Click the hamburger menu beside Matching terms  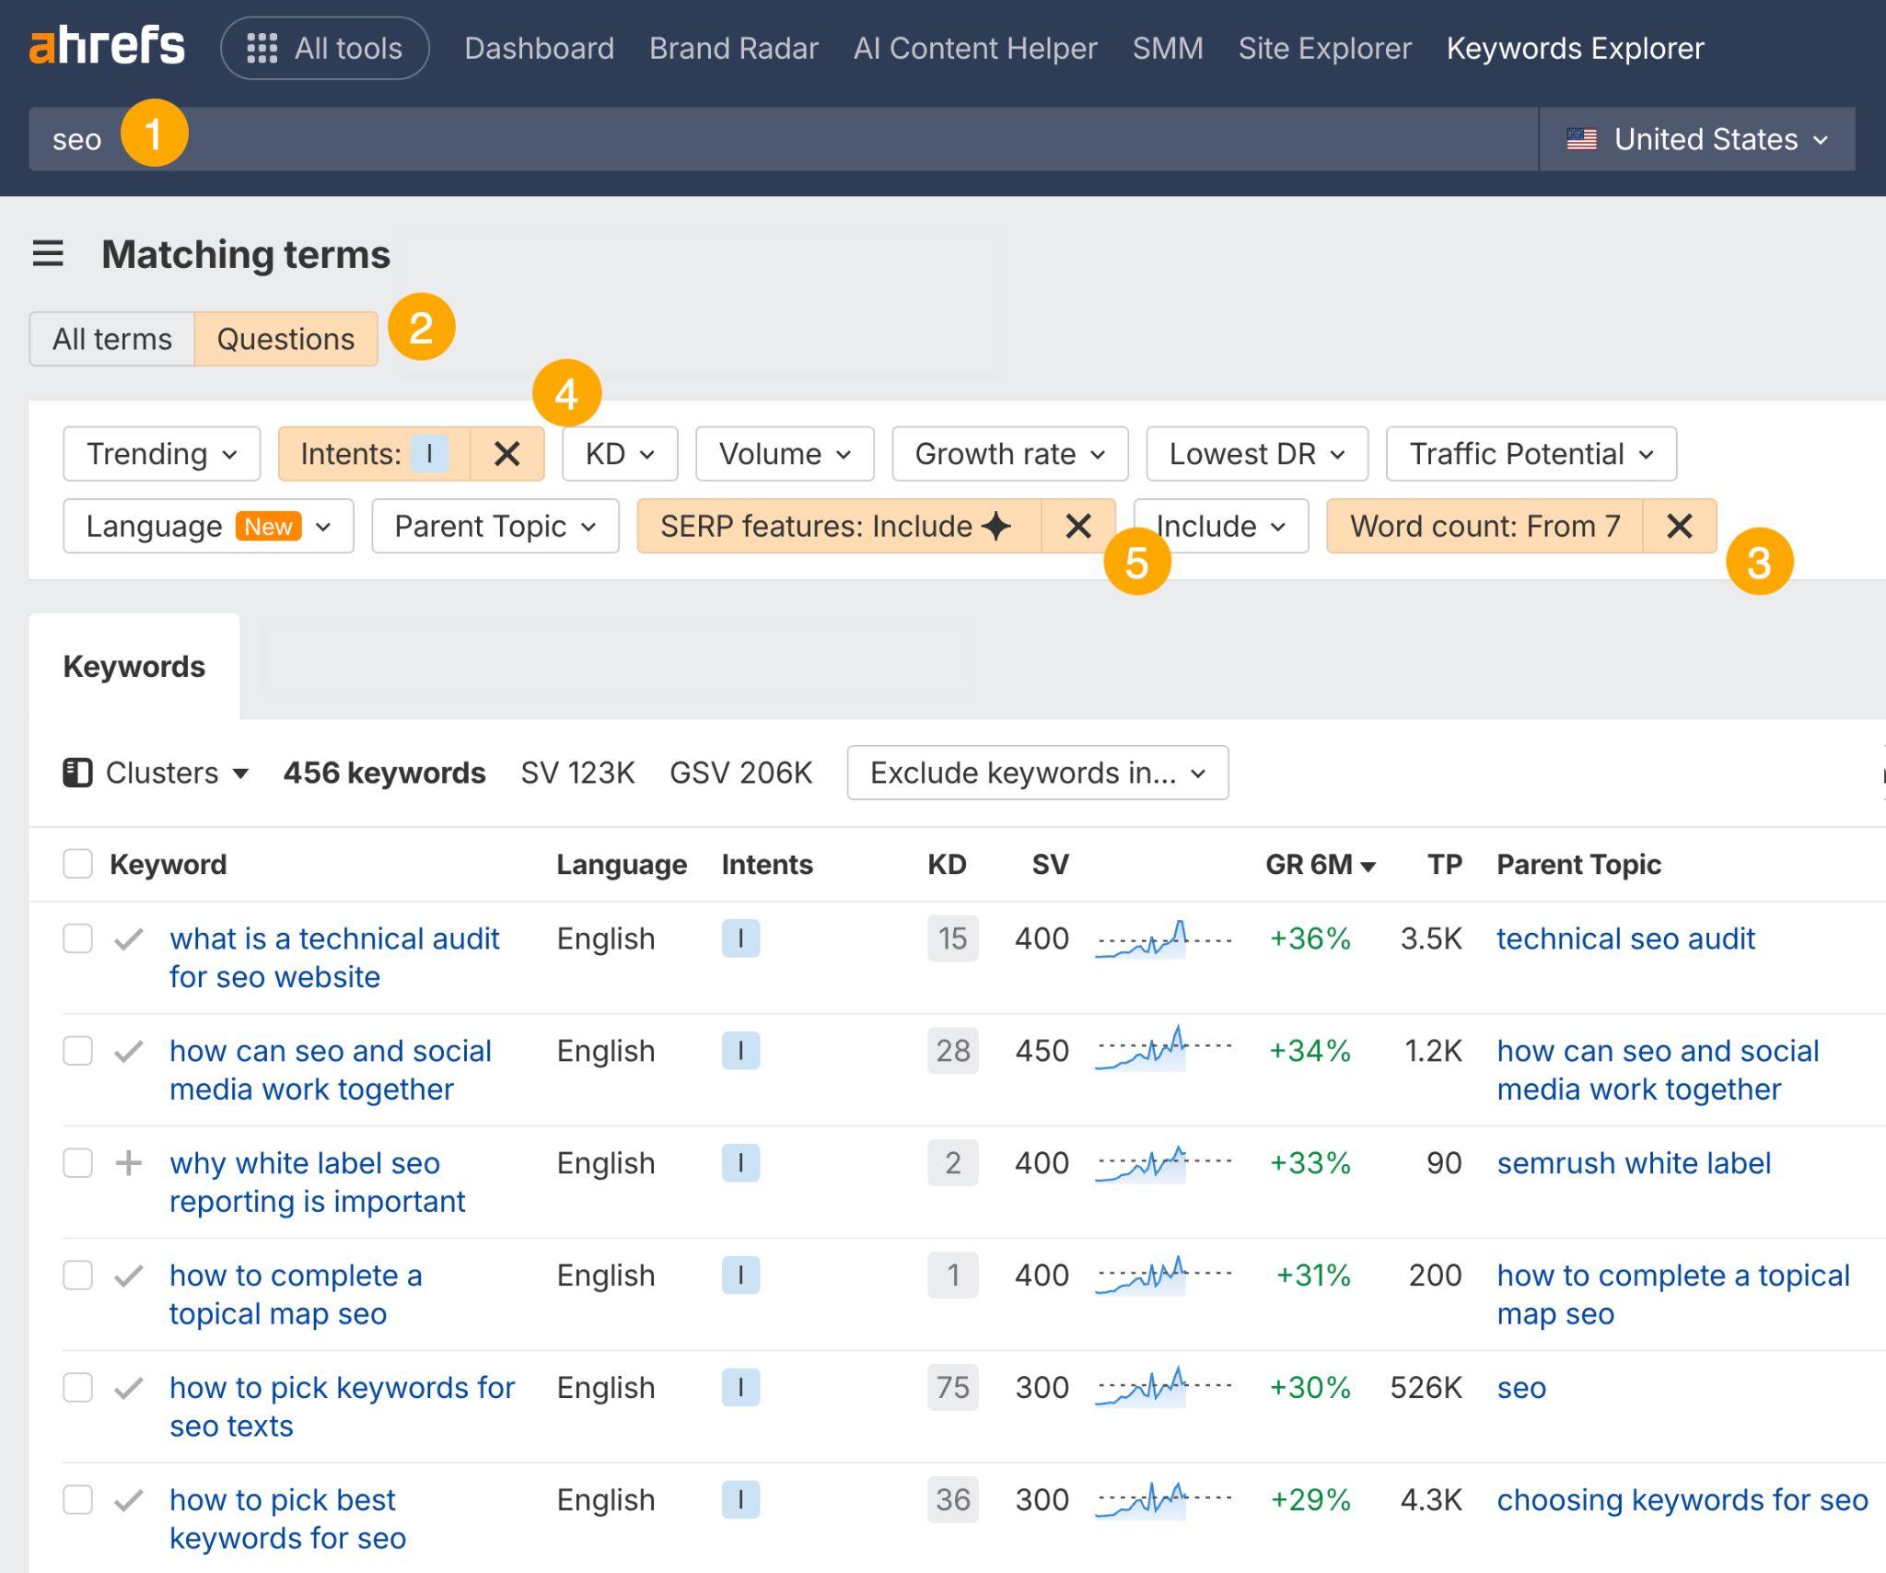[x=47, y=254]
